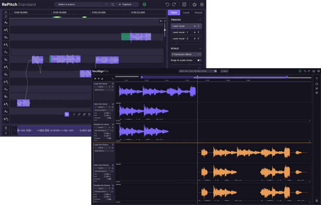Image resolution: width=321 pixels, height=205 pixels.
Task: Click the G4 piano key label
Action: 6,37
